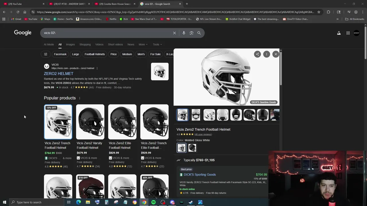
Task: Open the Popular products more options icon
Action: coord(80,98)
